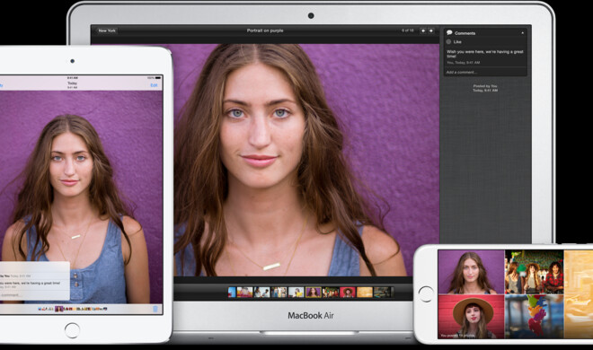Toggle Like on the MacBook photo
Image resolution: width=593 pixels, height=350 pixels.
point(454,42)
